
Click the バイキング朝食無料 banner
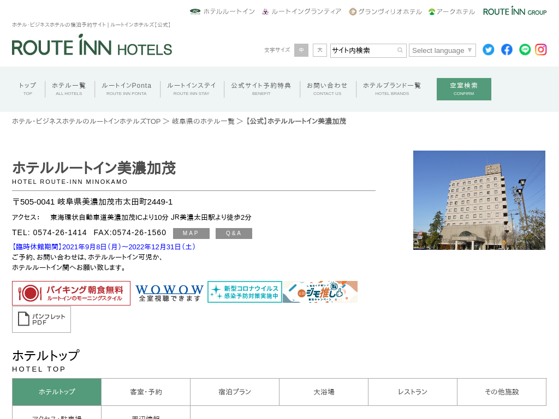point(72,293)
